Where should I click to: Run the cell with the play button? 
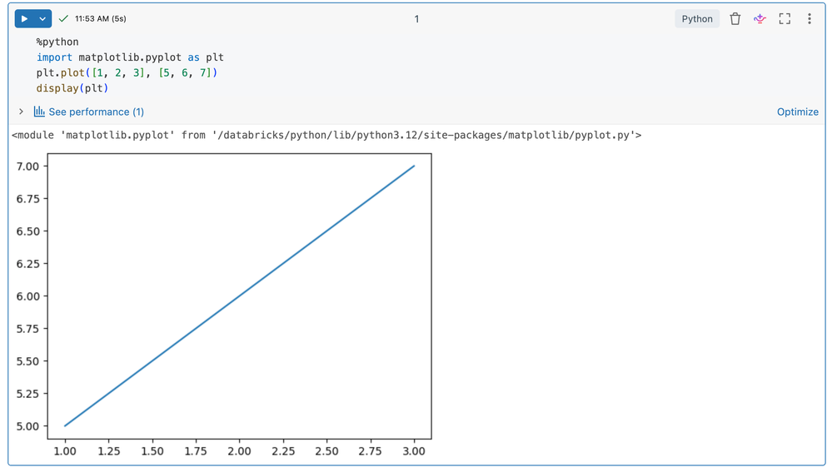pyautogui.click(x=24, y=18)
